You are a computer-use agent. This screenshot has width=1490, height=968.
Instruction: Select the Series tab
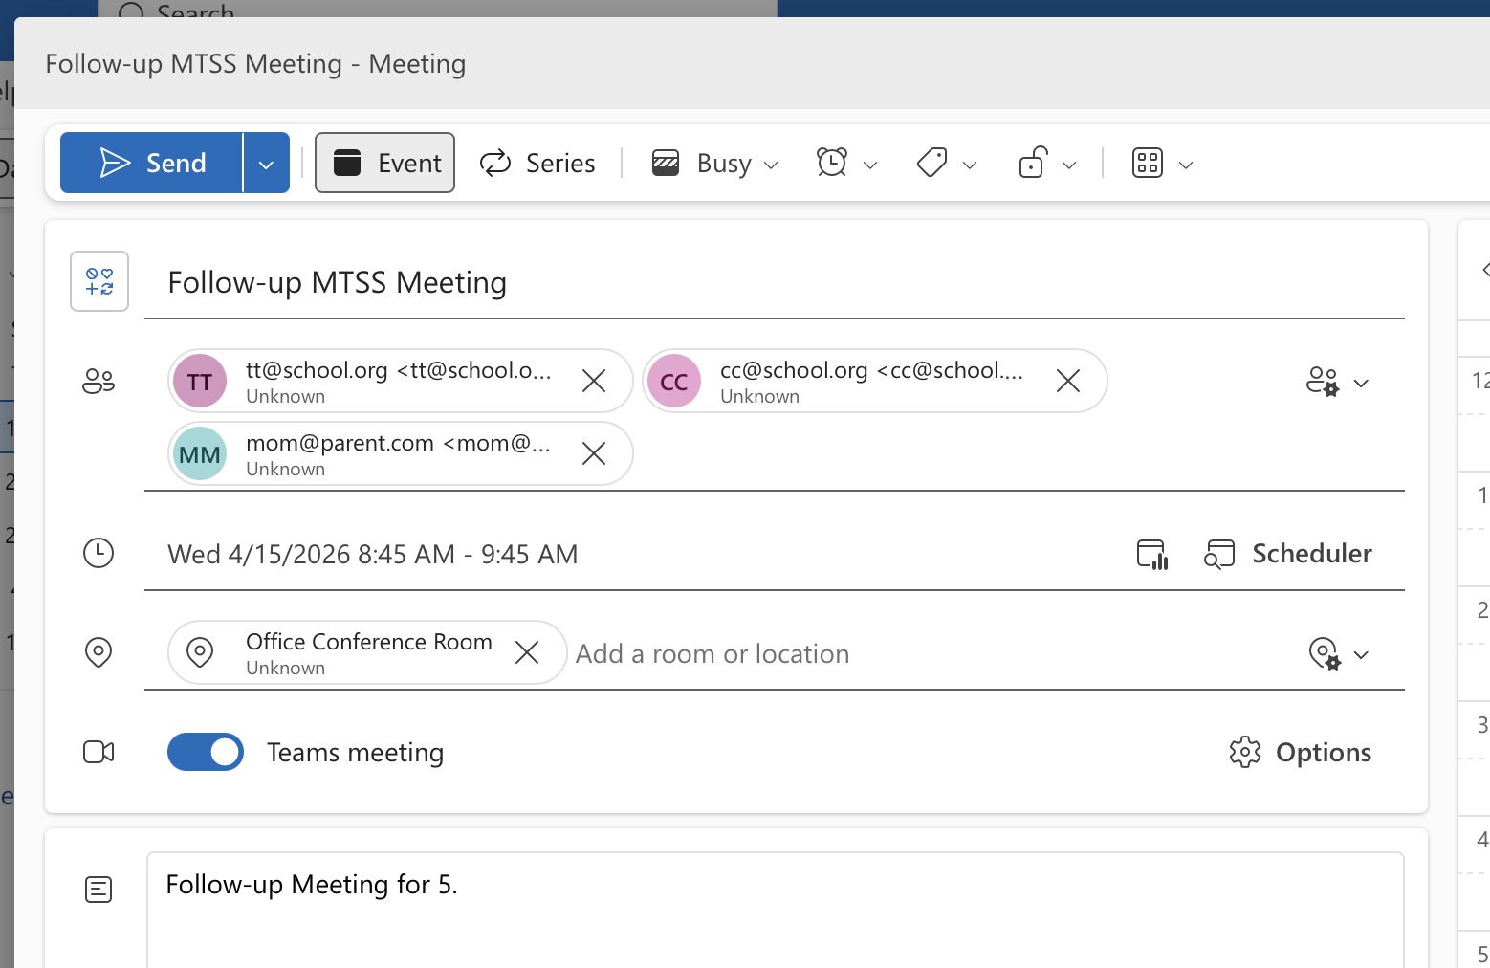pos(537,163)
